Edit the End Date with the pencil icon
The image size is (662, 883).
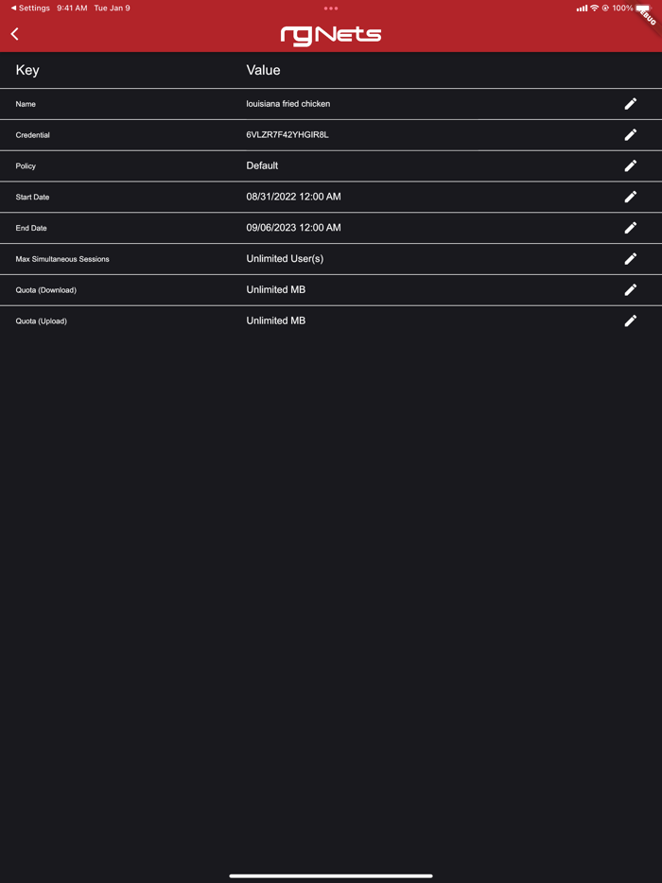pos(630,228)
